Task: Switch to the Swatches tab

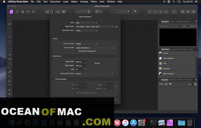Action: pos(180,21)
